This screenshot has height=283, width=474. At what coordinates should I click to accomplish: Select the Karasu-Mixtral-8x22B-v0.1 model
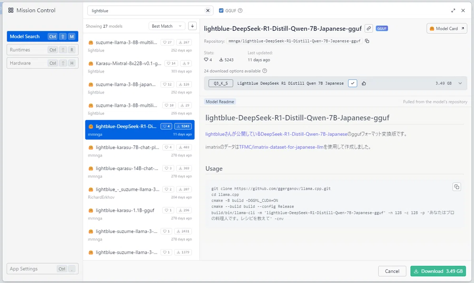(140, 67)
